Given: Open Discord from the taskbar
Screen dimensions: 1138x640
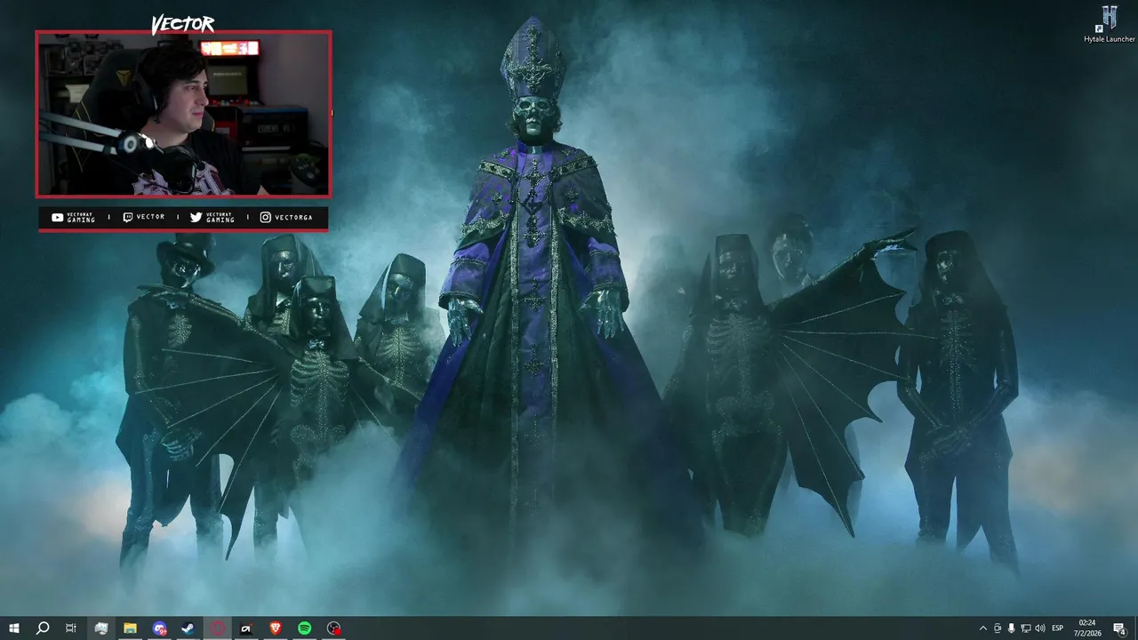Looking at the screenshot, I should click(x=159, y=628).
